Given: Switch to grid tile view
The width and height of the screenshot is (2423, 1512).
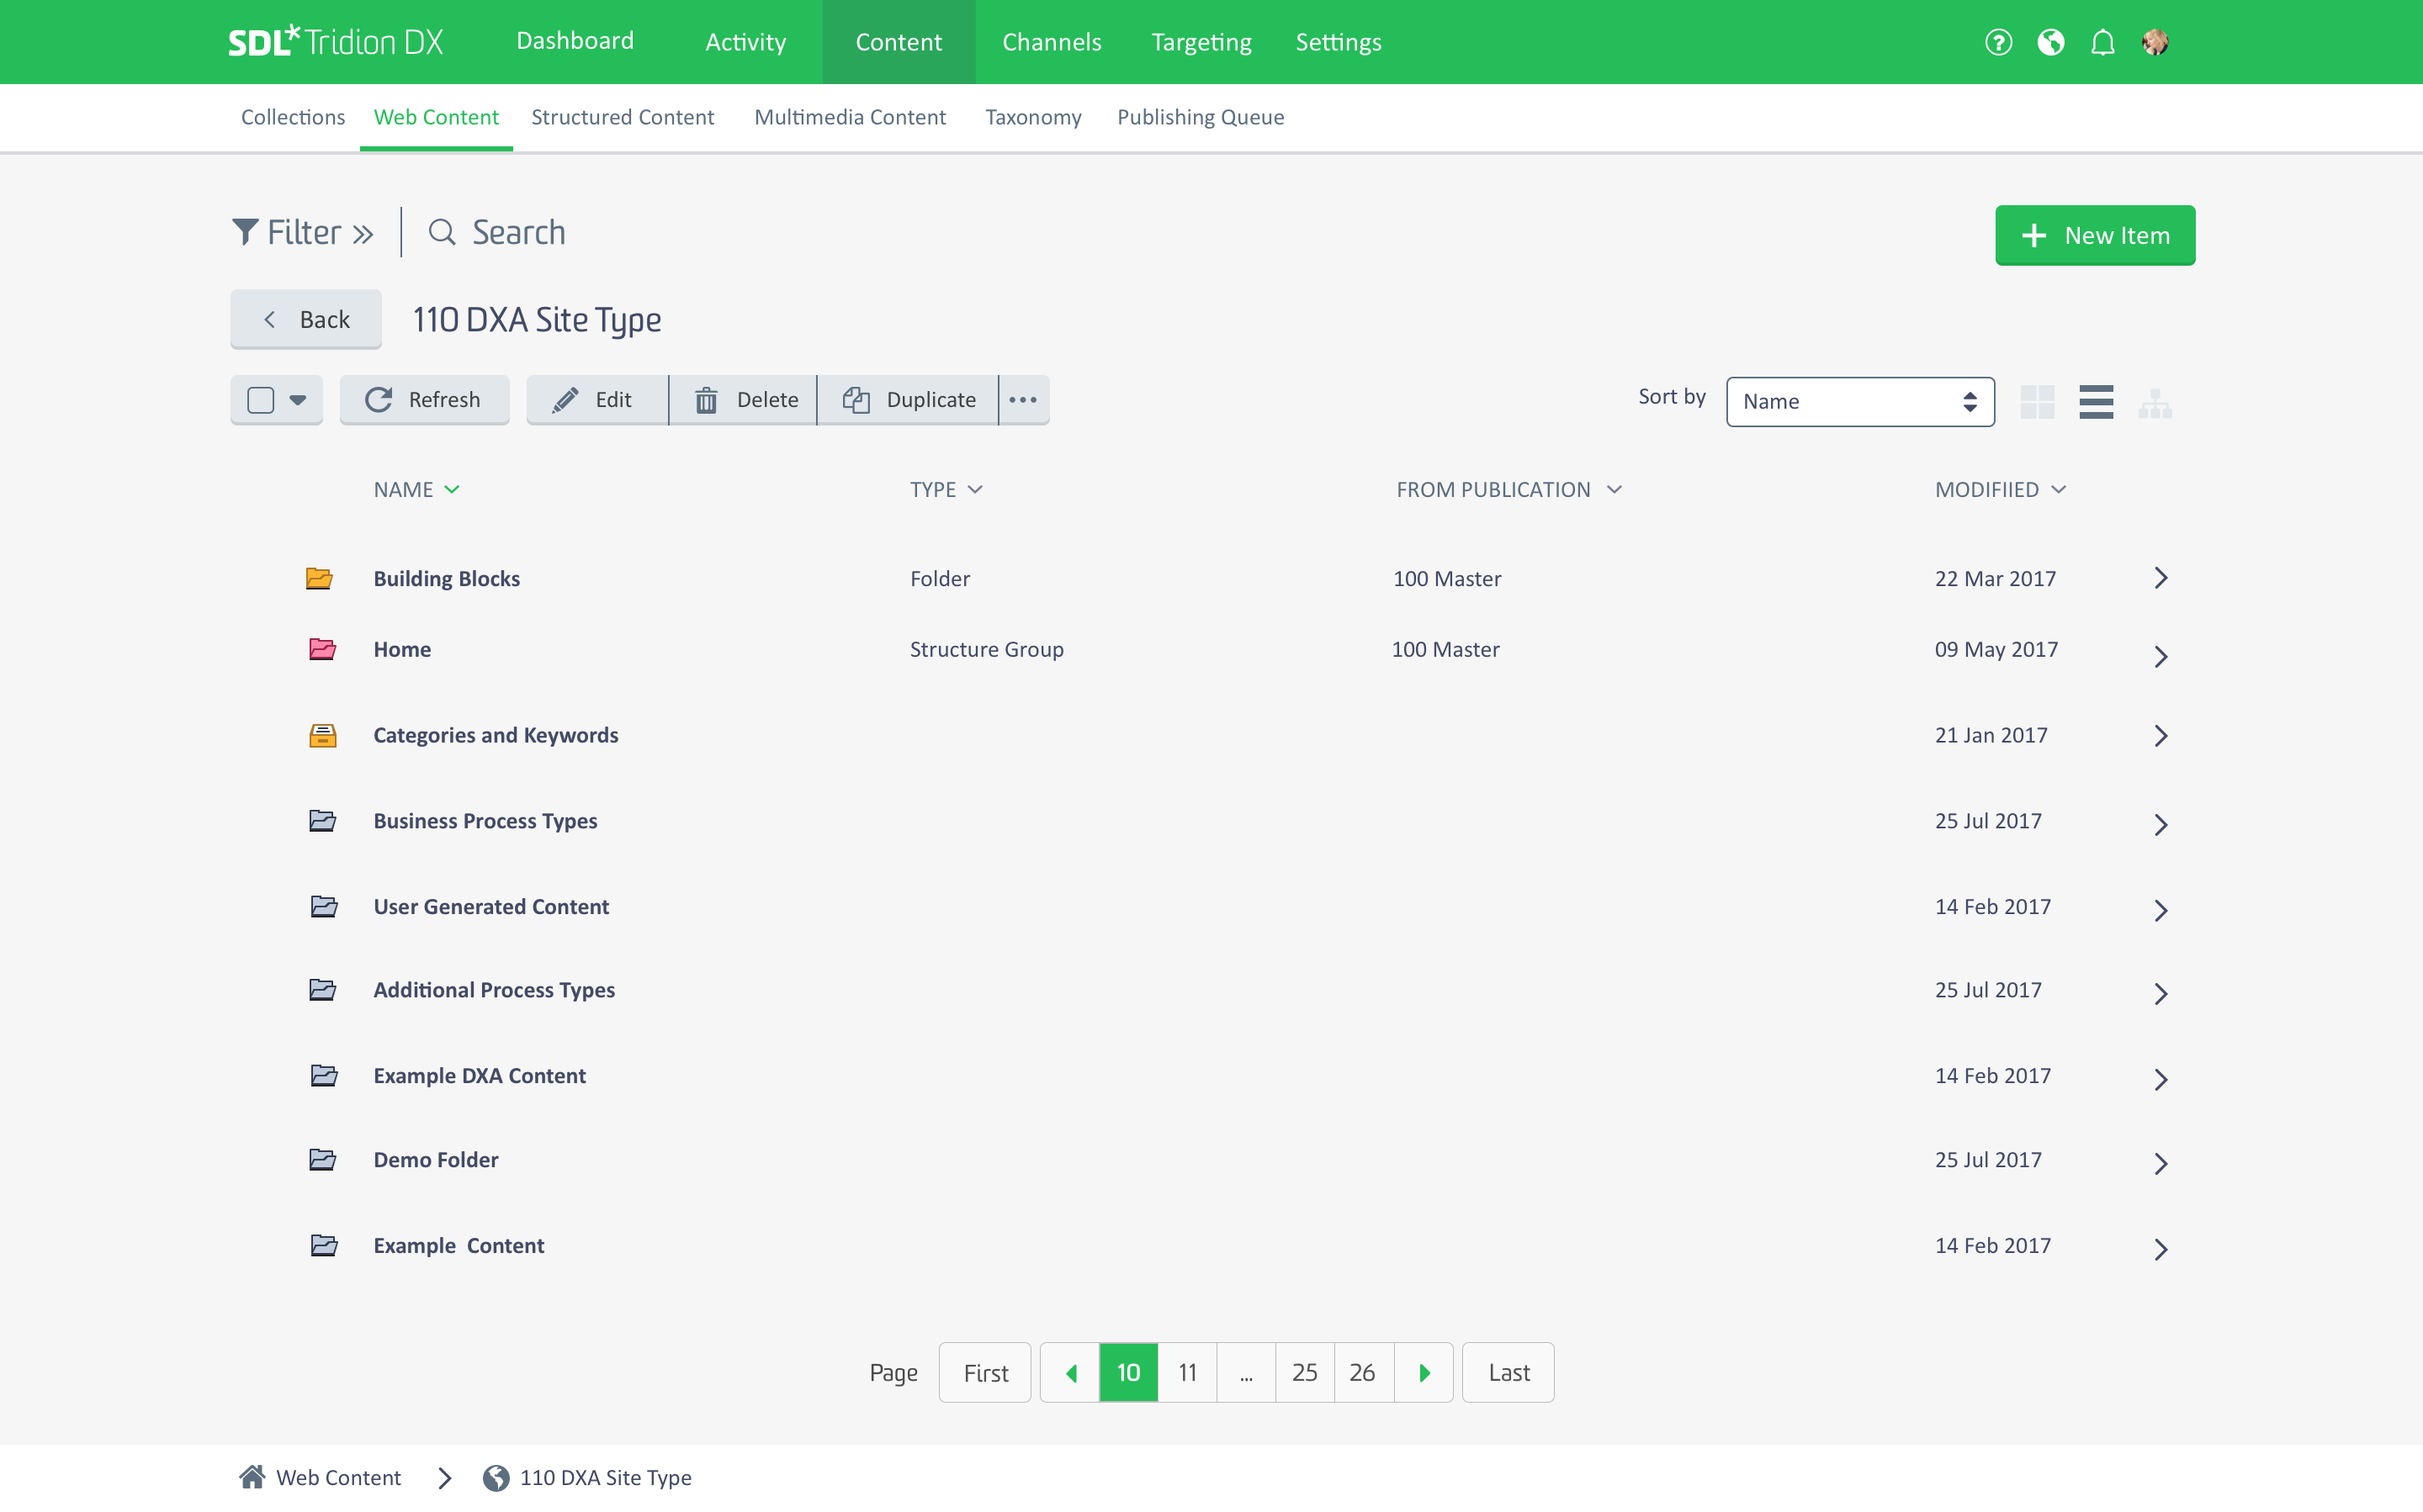Looking at the screenshot, I should coord(2037,402).
